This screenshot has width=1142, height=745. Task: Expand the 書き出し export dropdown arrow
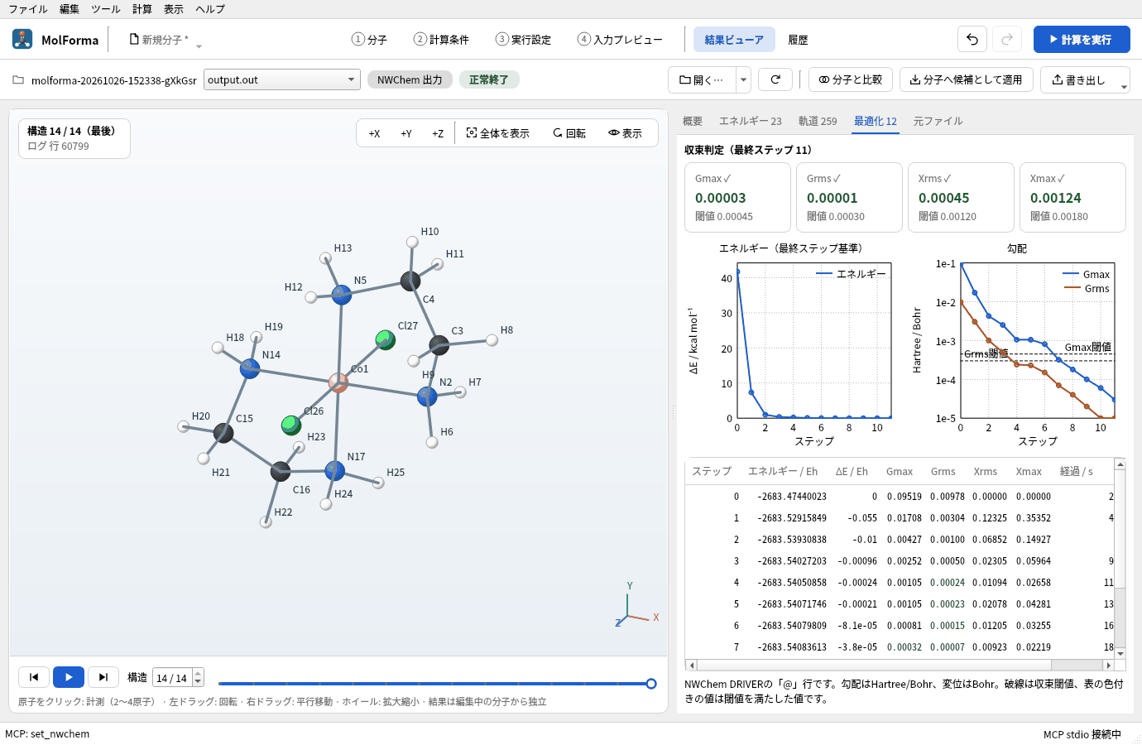coord(1124,86)
